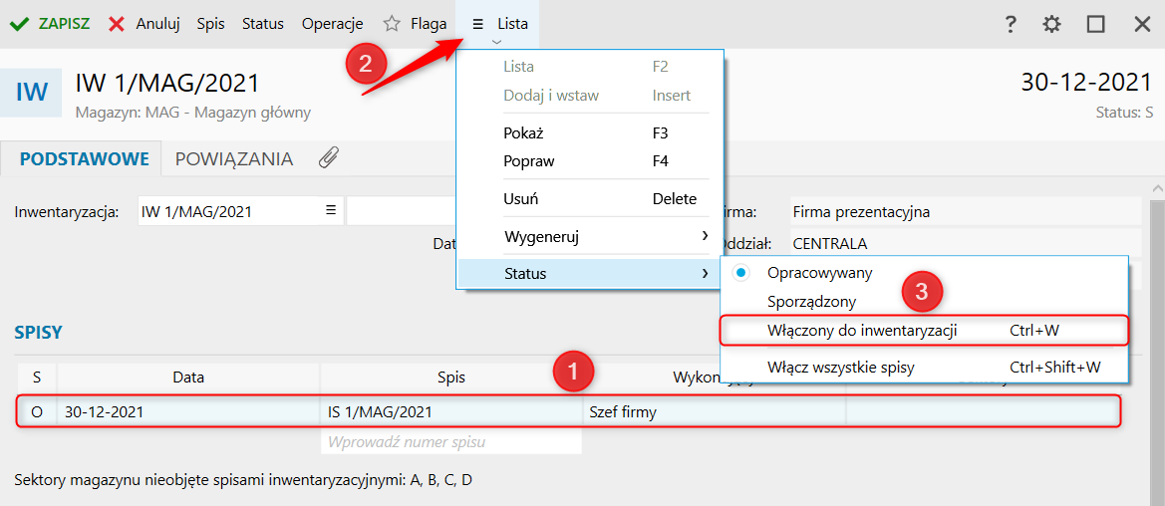Click the Wprowadź numer spisu input
Image resolution: width=1165 pixels, height=506 pixels.
pyautogui.click(x=451, y=442)
